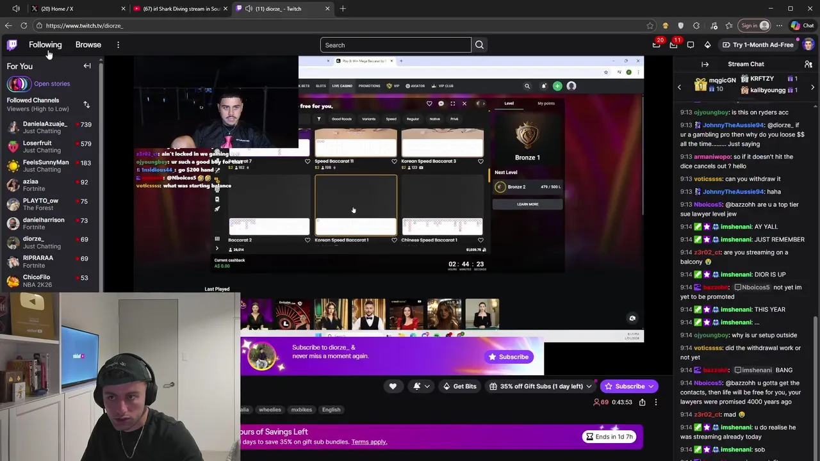Viewport: 820px width, 461px height.
Task: Click Subscribe button in the banner
Action: pos(509,357)
